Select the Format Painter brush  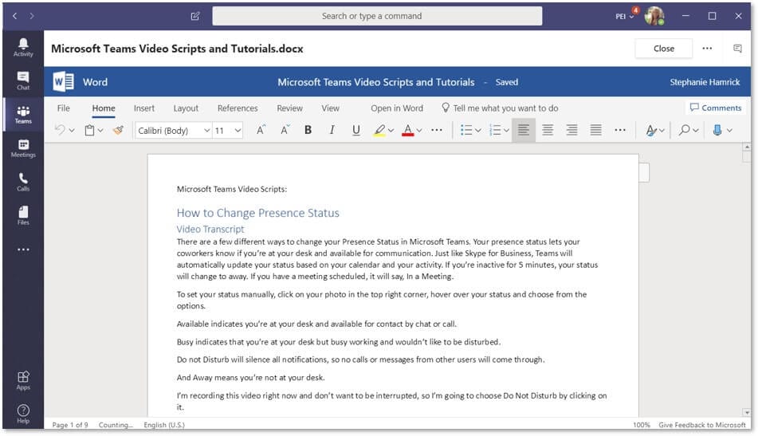119,130
